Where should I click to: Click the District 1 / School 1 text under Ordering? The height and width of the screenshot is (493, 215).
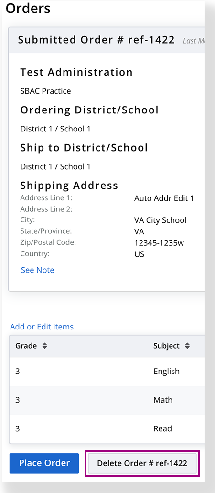(55, 129)
